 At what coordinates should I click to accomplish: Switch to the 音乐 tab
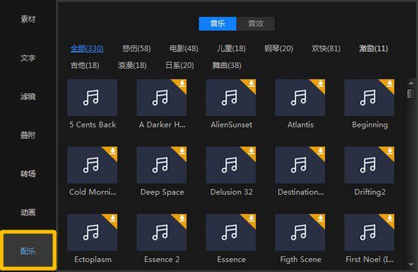[217, 24]
